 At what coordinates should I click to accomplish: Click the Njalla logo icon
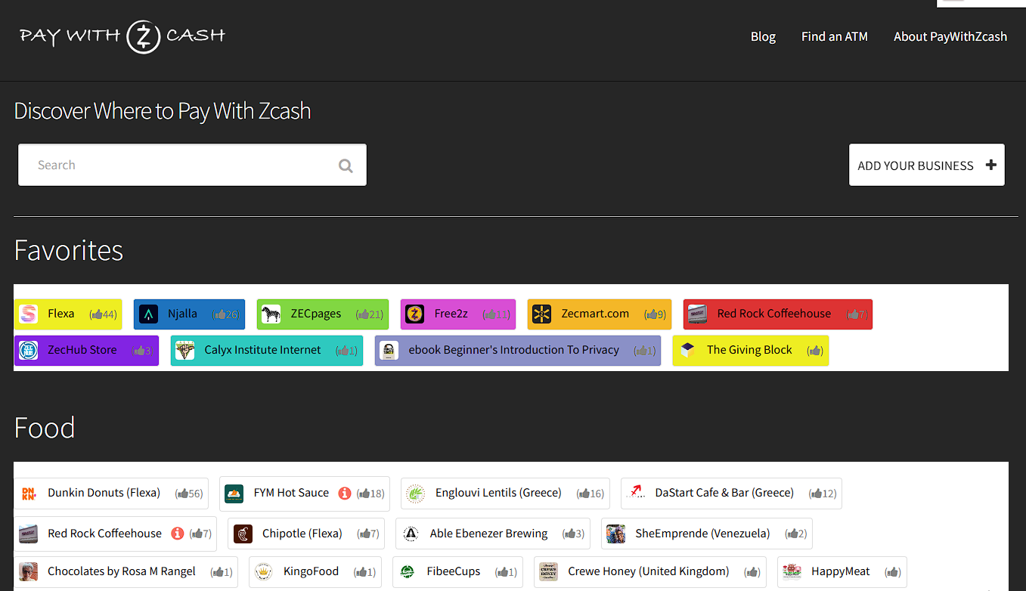148,314
